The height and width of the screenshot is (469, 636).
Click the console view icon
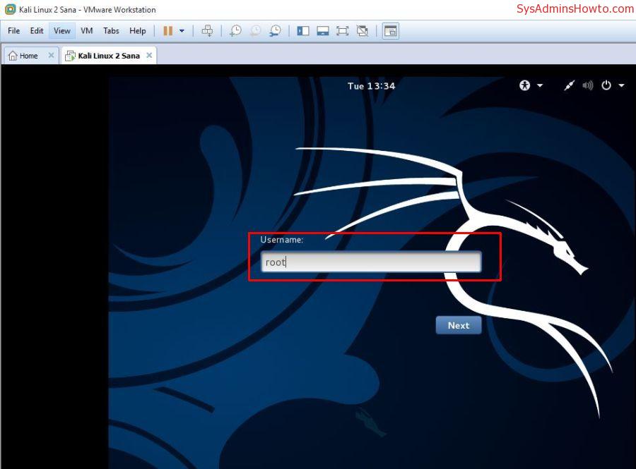[391, 31]
